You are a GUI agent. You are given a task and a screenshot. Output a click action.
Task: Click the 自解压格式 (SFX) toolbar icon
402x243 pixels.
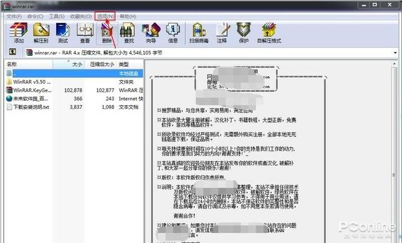tap(269, 33)
